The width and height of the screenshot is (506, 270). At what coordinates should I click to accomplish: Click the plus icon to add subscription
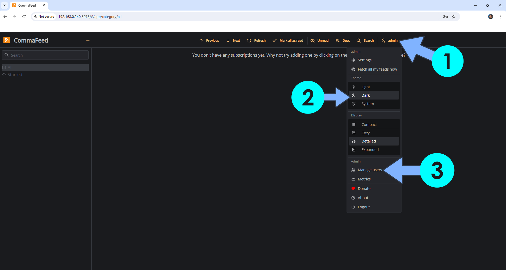click(x=88, y=40)
